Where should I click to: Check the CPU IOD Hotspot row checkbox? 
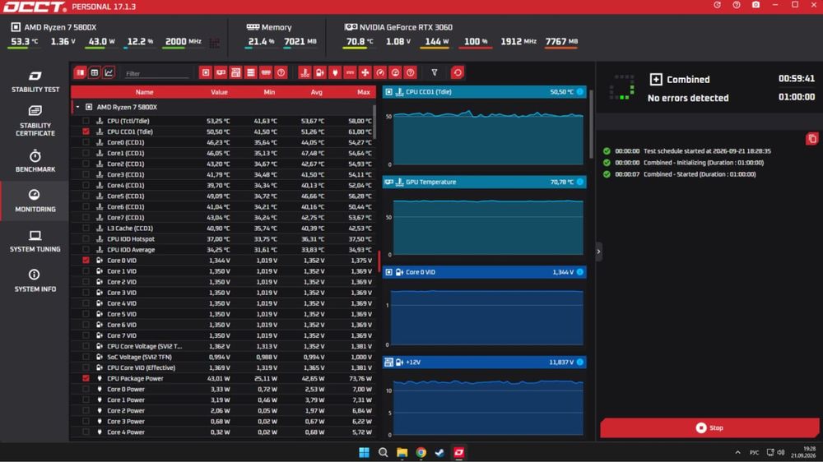(x=86, y=239)
